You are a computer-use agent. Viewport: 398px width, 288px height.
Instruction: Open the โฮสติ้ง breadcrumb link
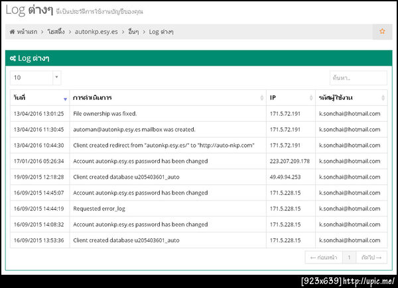56,32
